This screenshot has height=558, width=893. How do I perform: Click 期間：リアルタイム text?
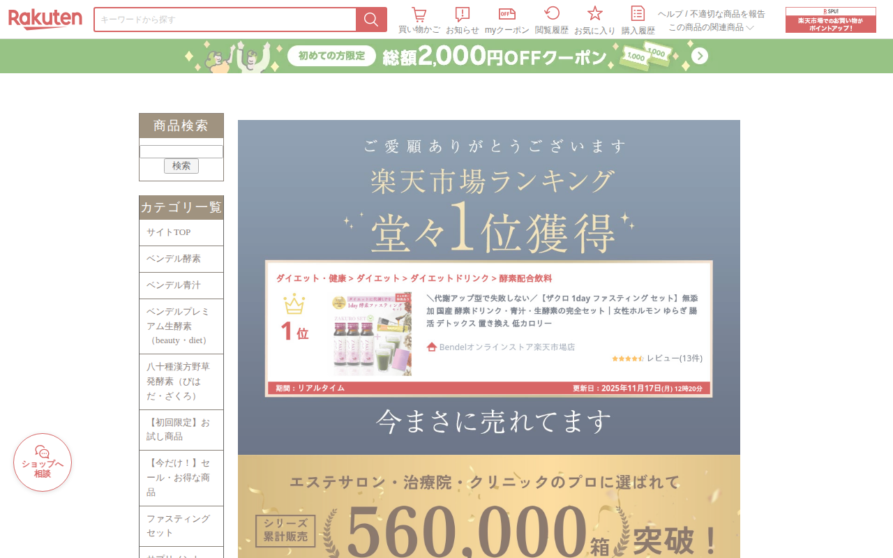pos(310,389)
